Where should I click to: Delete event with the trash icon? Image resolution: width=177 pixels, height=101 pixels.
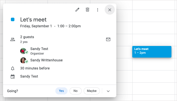87,10
